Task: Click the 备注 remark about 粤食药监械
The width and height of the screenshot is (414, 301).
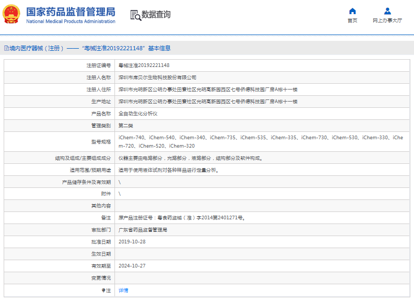Action: (182, 218)
